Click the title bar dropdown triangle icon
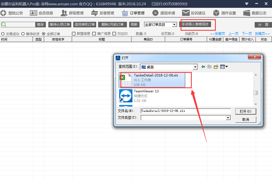 (247, 4)
